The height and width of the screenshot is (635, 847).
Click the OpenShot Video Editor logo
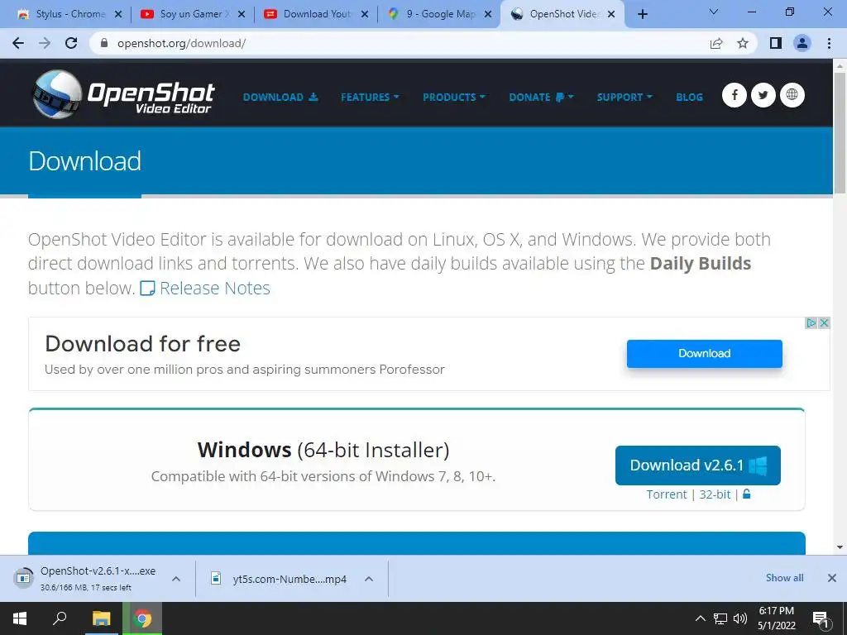(x=124, y=94)
